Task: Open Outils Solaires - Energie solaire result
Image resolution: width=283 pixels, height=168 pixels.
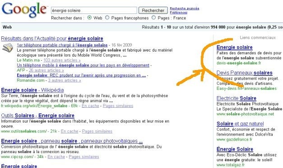Action: point(38,115)
